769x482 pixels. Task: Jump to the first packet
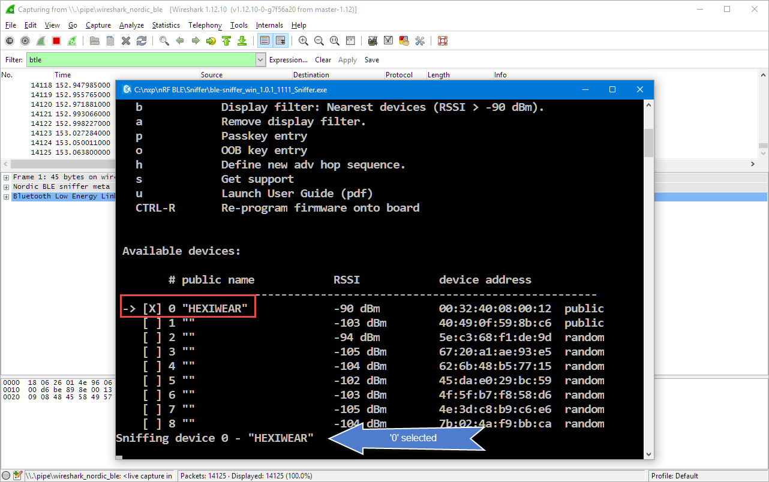pyautogui.click(x=226, y=41)
